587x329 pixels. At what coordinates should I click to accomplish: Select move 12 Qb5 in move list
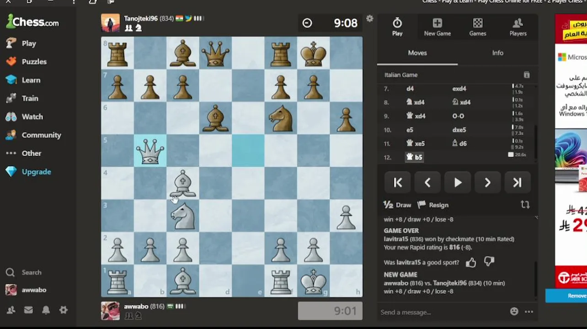(415, 157)
